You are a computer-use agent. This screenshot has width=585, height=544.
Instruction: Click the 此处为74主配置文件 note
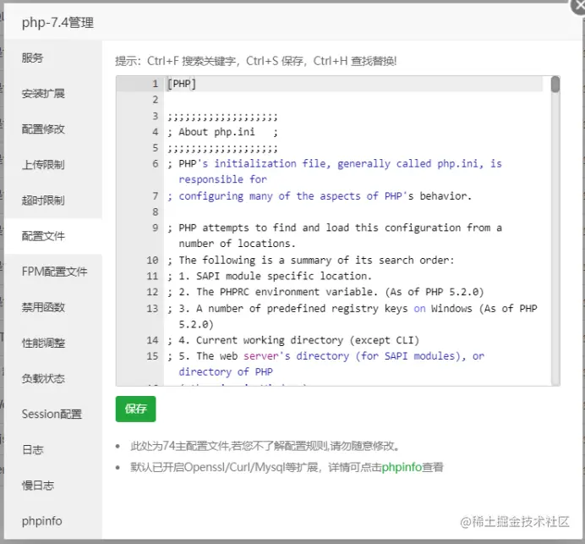point(265,446)
